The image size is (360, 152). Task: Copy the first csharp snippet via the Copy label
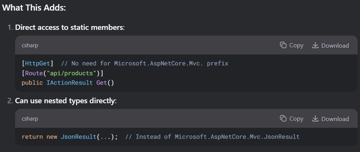click(296, 45)
